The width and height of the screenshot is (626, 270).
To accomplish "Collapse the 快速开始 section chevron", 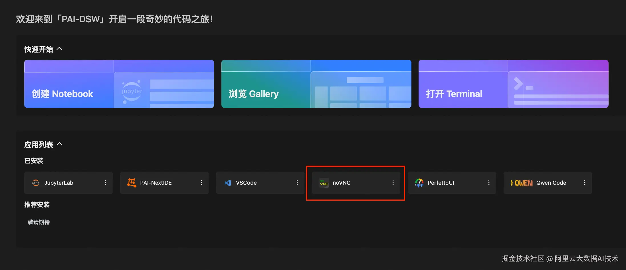I will pos(59,49).
